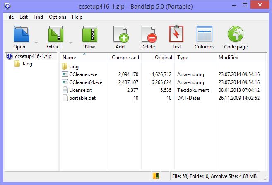The image size is (272, 185).
Task: Run the archive Test tool
Action: point(176,34)
